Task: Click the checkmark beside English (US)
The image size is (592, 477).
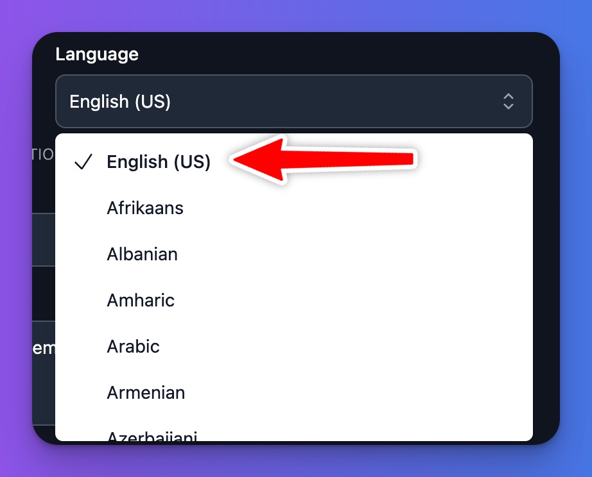Action: coord(83,162)
